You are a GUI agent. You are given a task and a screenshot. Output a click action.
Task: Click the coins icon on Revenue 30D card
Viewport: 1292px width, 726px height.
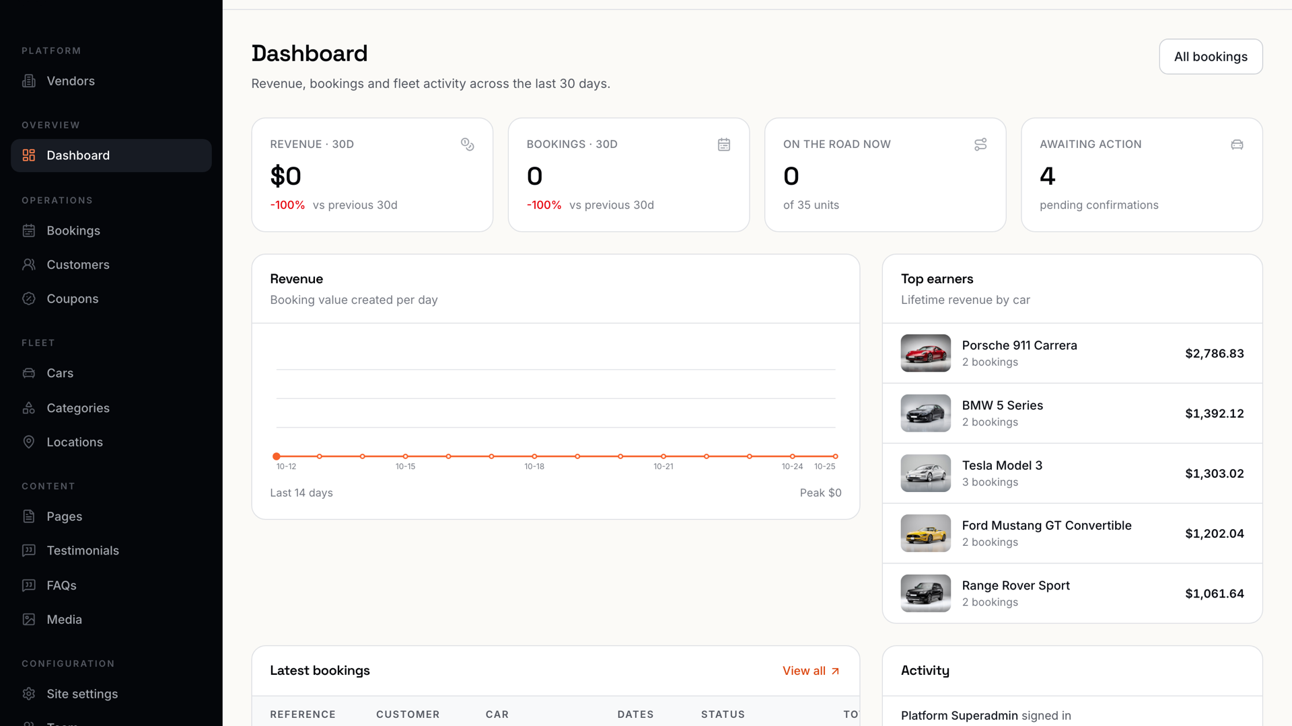point(468,145)
